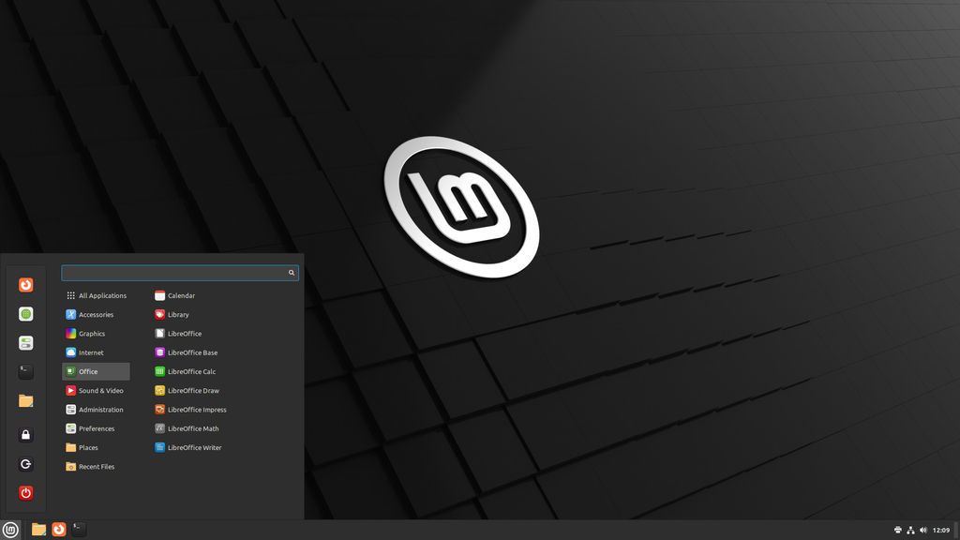Viewport: 960px width, 540px height.
Task: Open the Calendar application
Action: pos(178,294)
